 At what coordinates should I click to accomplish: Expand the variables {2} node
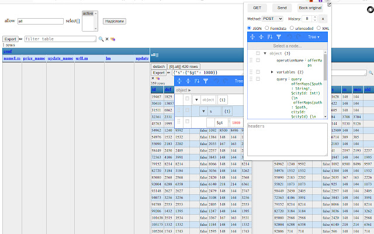pyautogui.click(x=272, y=72)
